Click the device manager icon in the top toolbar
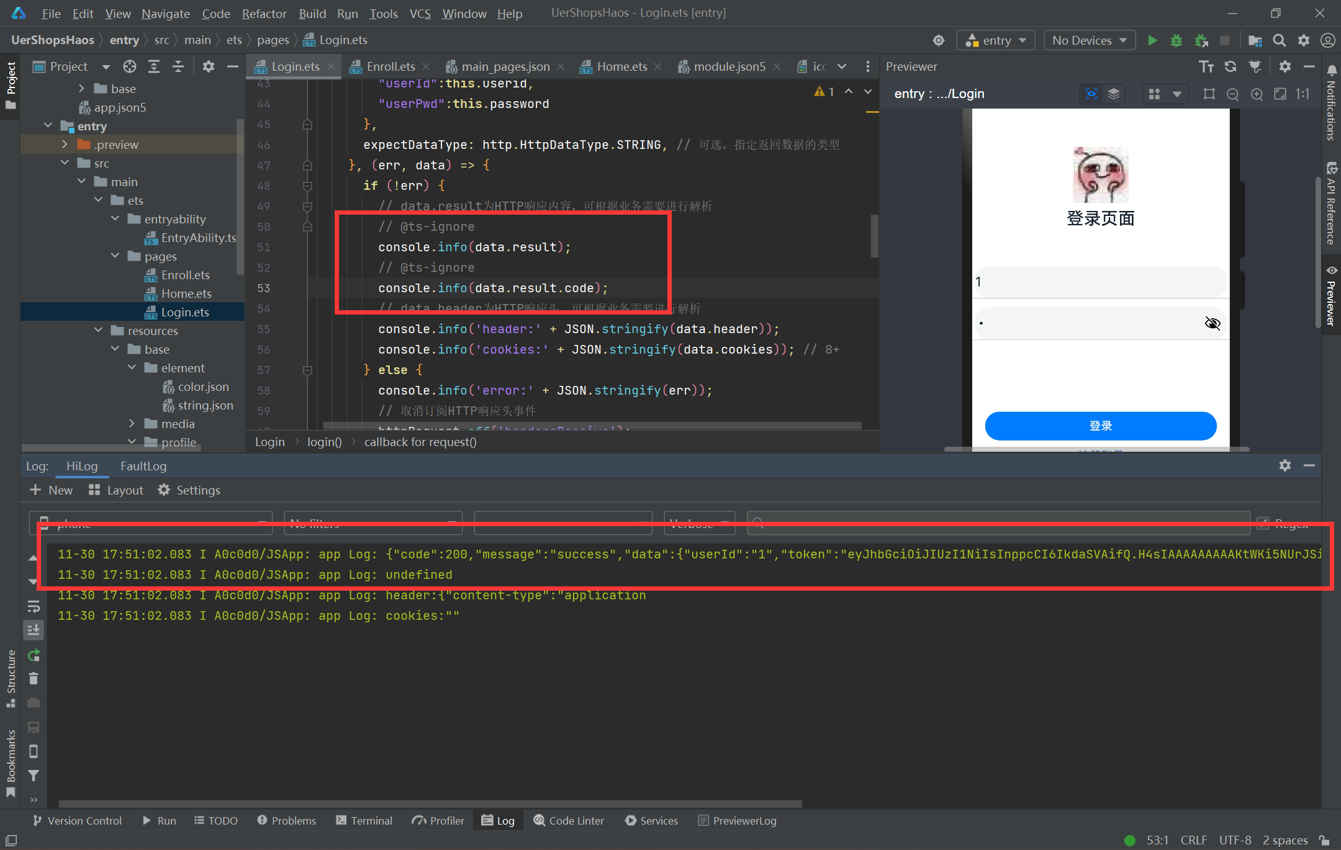Screen dimensions: 1341x850 [x=1255, y=40]
